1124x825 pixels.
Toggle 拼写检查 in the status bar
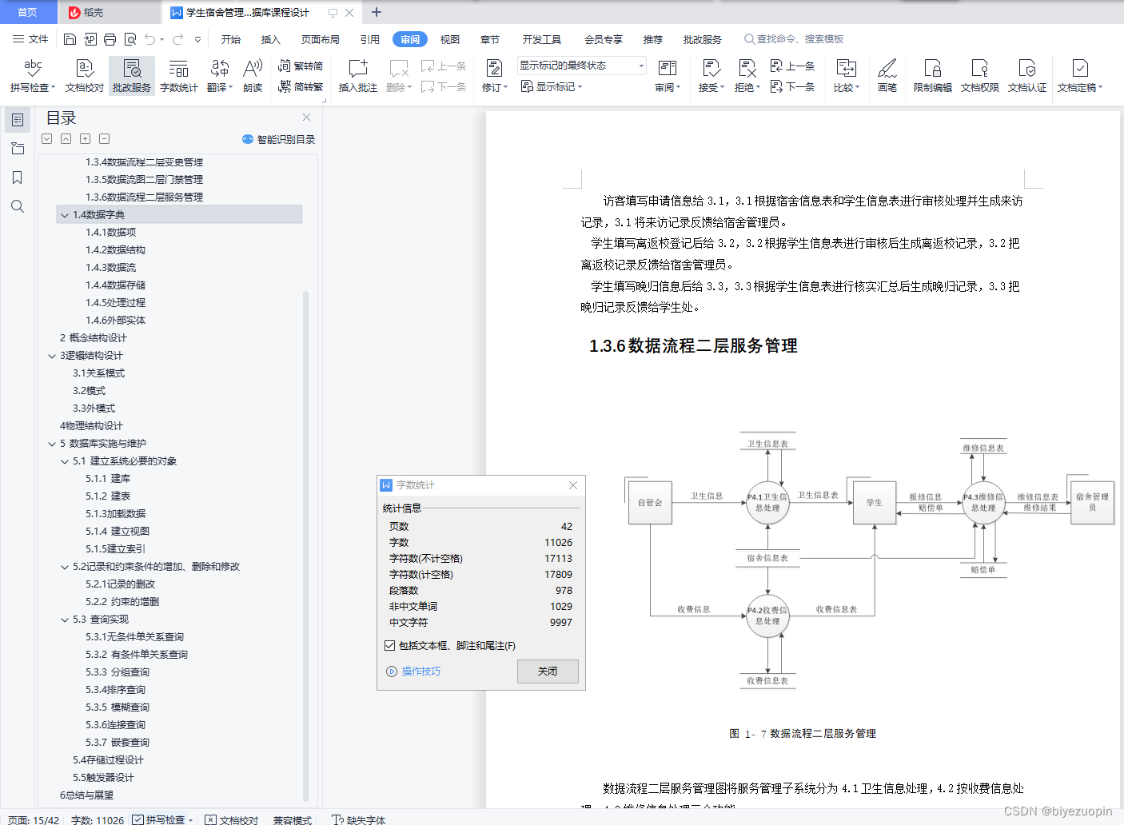(161, 819)
